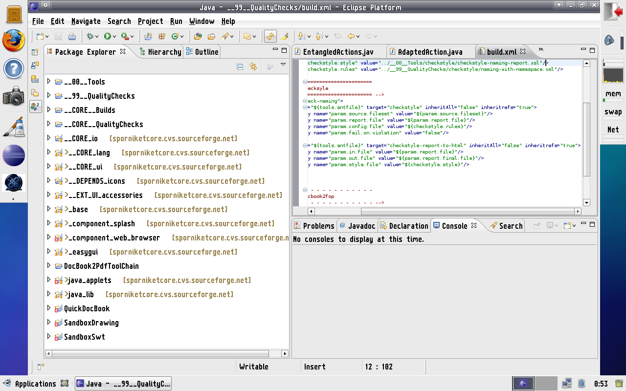This screenshot has height=391, width=626.
Task: Click the Next Annotation icon
Action: pos(301,36)
